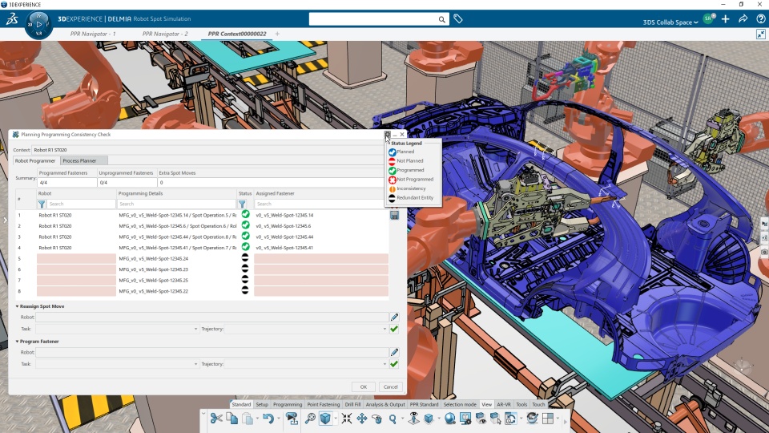Click the Pan four-arrow move icon

[x=361, y=419]
